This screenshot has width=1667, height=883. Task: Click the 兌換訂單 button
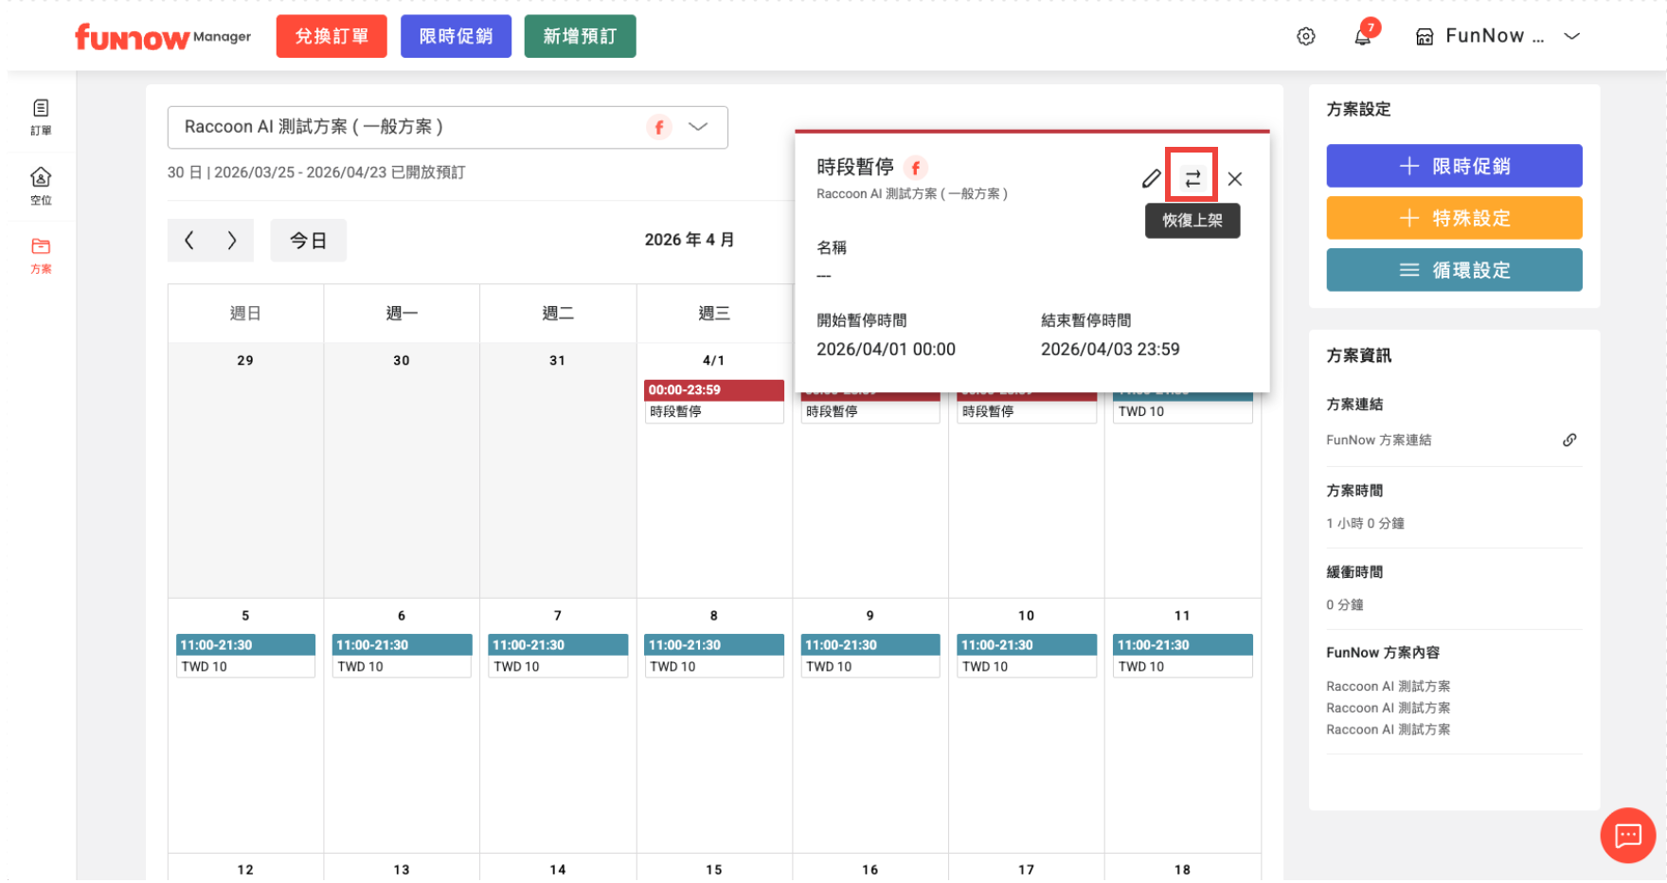pos(332,37)
